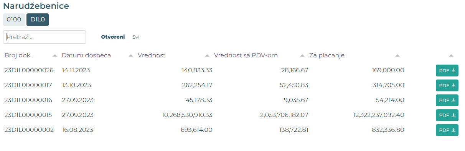Sort by Broj dok. column arrow
Viewport: 465px width, 151px height.
click(x=55, y=56)
